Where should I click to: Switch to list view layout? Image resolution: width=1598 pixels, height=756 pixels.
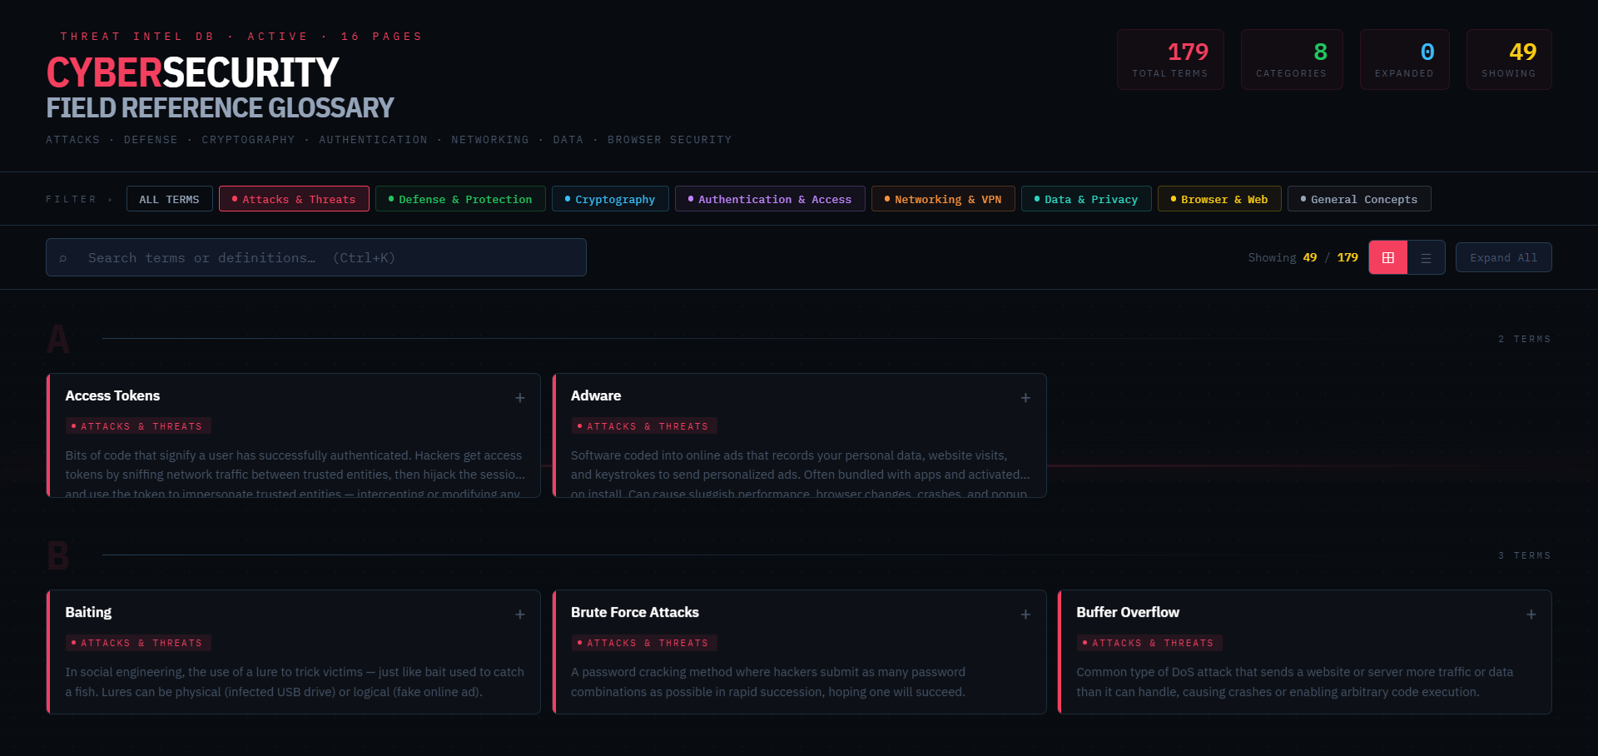(x=1426, y=258)
